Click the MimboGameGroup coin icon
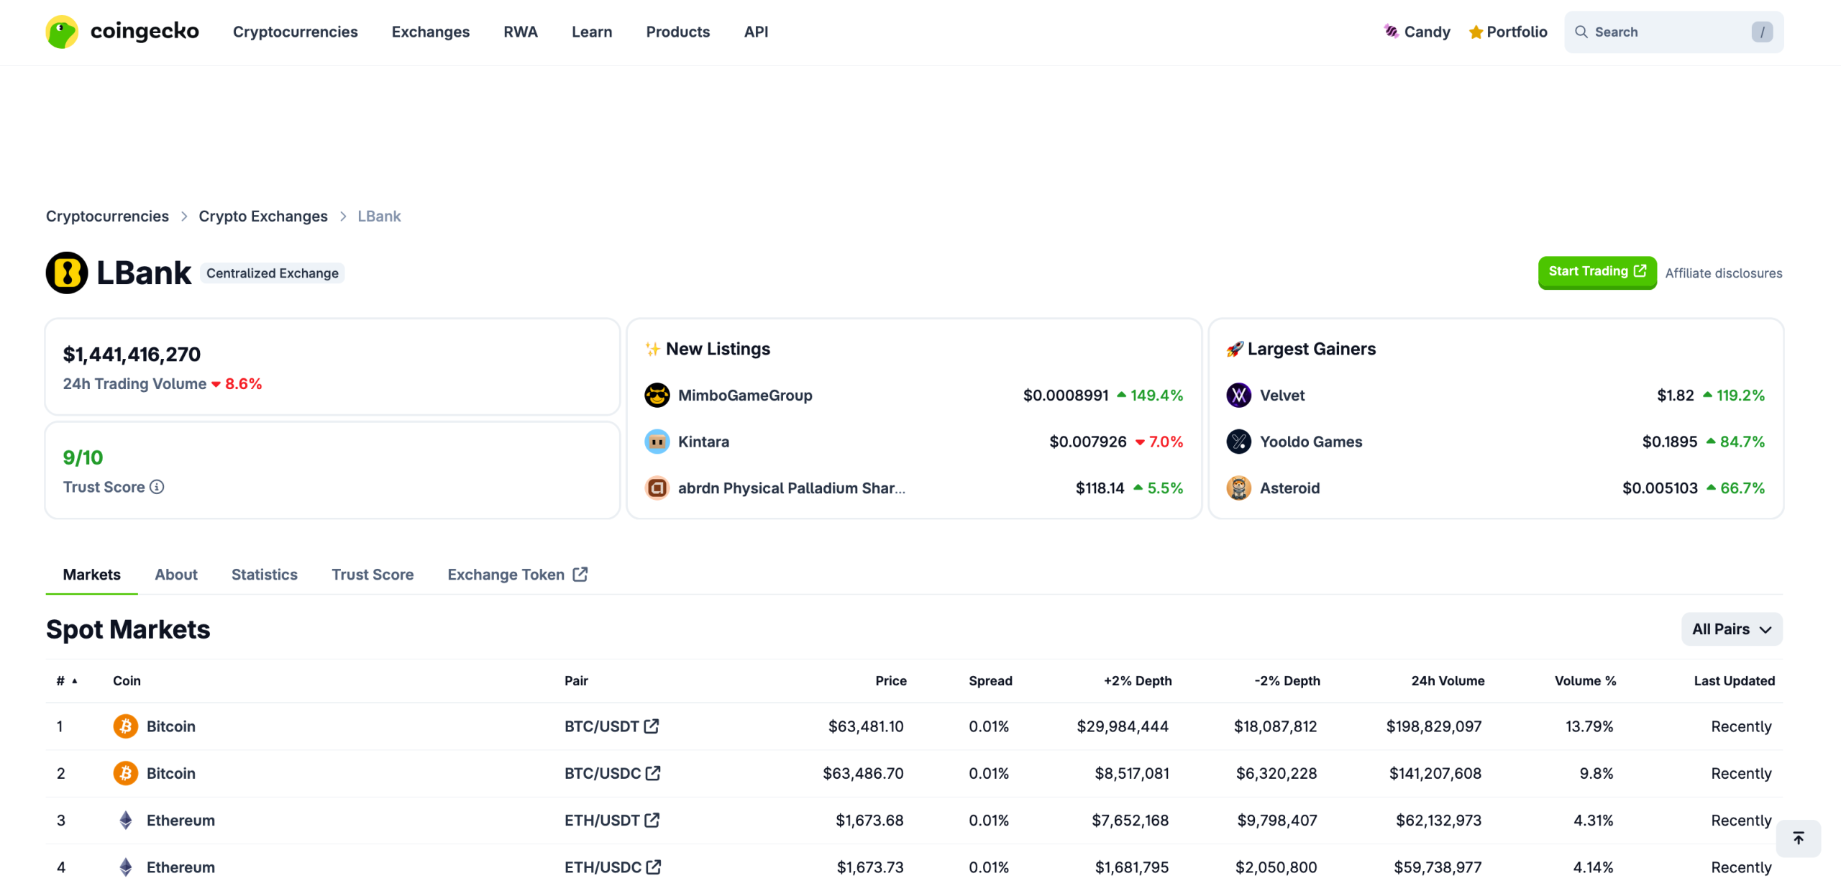 tap(657, 396)
